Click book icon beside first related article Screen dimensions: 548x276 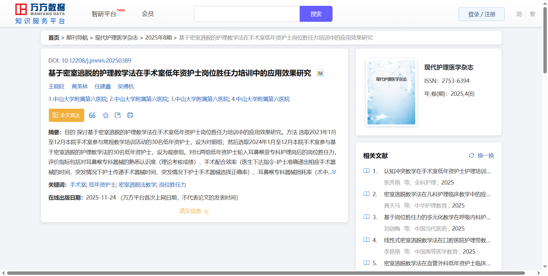coord(366,171)
